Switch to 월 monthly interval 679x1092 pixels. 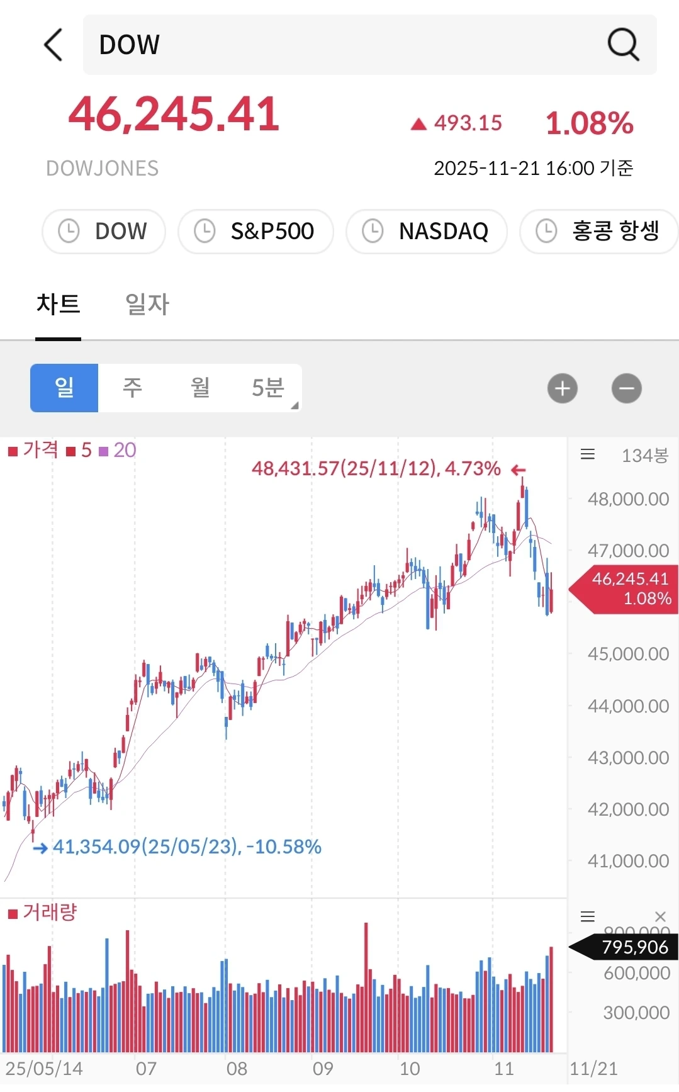(x=200, y=388)
